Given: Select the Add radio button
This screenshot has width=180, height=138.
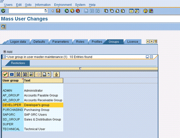Looking at the screenshot, I should (x=4, y=52).
